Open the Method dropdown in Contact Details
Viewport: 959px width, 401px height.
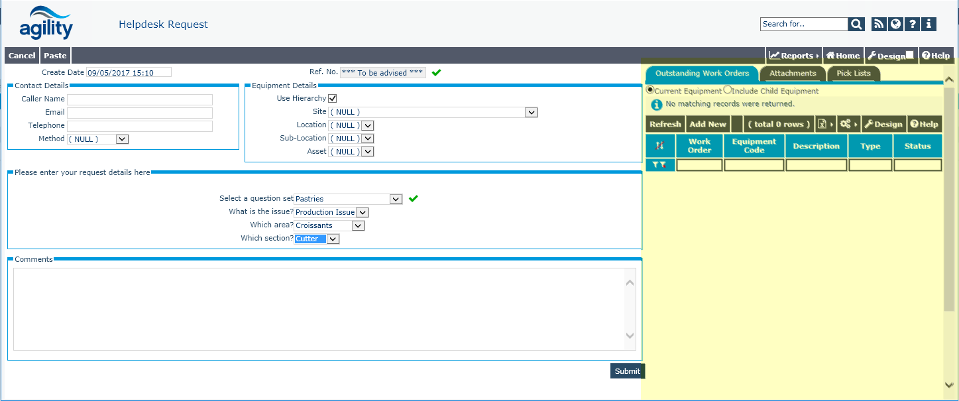122,139
